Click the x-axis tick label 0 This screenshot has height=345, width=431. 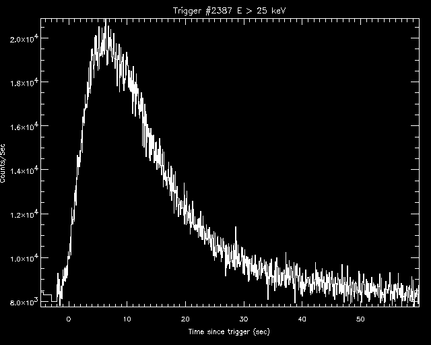point(69,319)
